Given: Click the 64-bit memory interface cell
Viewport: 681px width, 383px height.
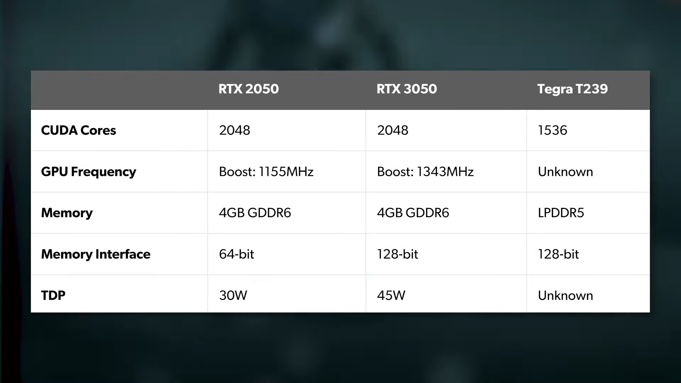Looking at the screenshot, I should [236, 254].
